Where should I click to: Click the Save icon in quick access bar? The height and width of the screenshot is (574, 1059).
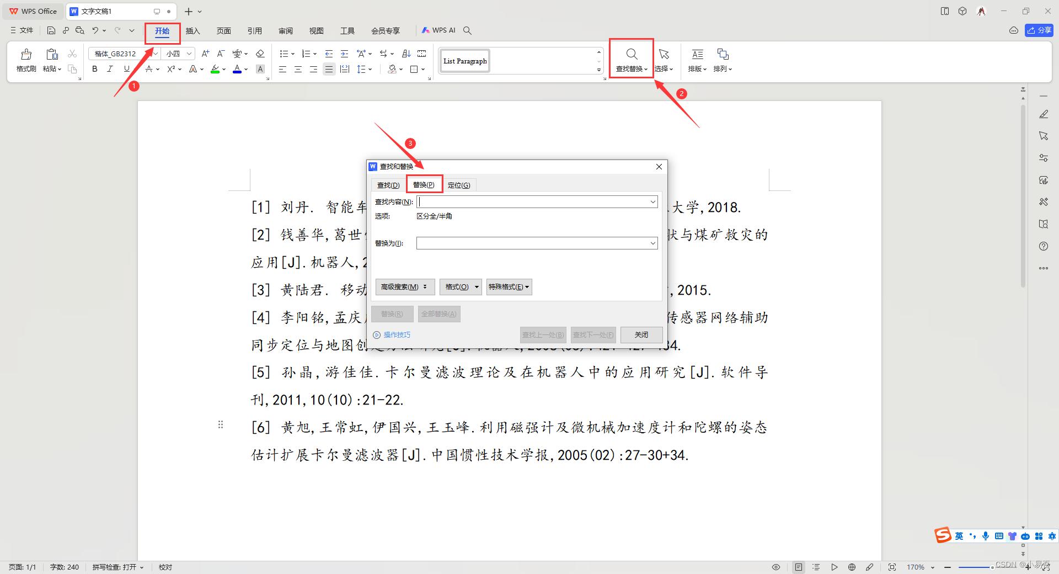(x=51, y=30)
